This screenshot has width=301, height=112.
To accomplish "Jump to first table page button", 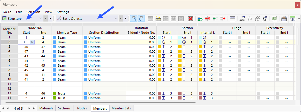I will pyautogui.click(x=3, y=108).
